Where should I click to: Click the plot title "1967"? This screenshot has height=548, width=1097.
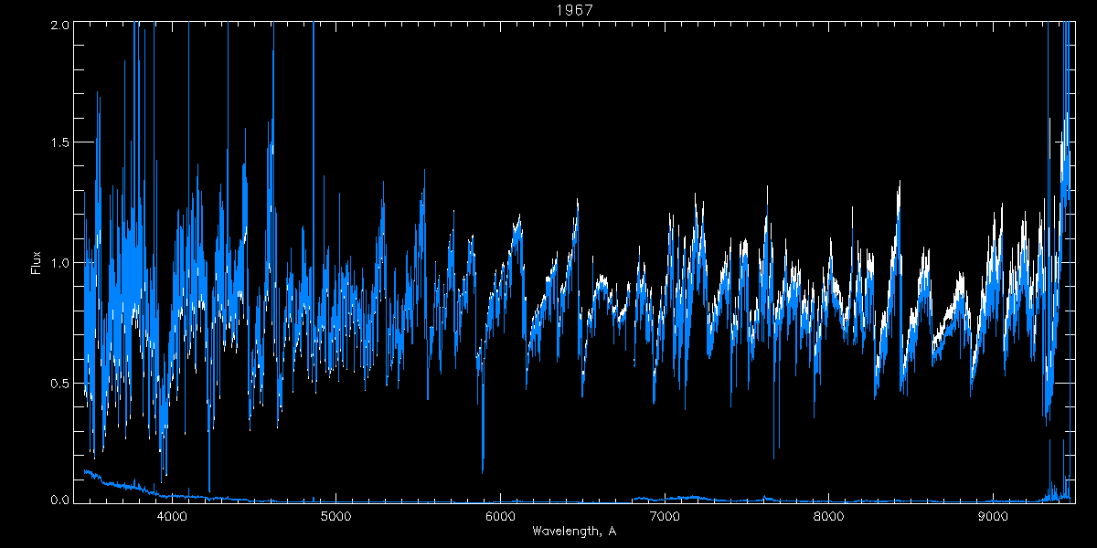pos(576,10)
